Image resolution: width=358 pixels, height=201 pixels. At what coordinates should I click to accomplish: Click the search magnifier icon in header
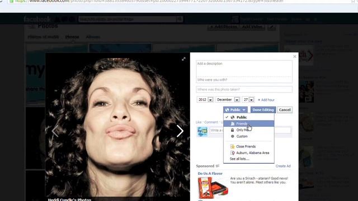[180, 20]
